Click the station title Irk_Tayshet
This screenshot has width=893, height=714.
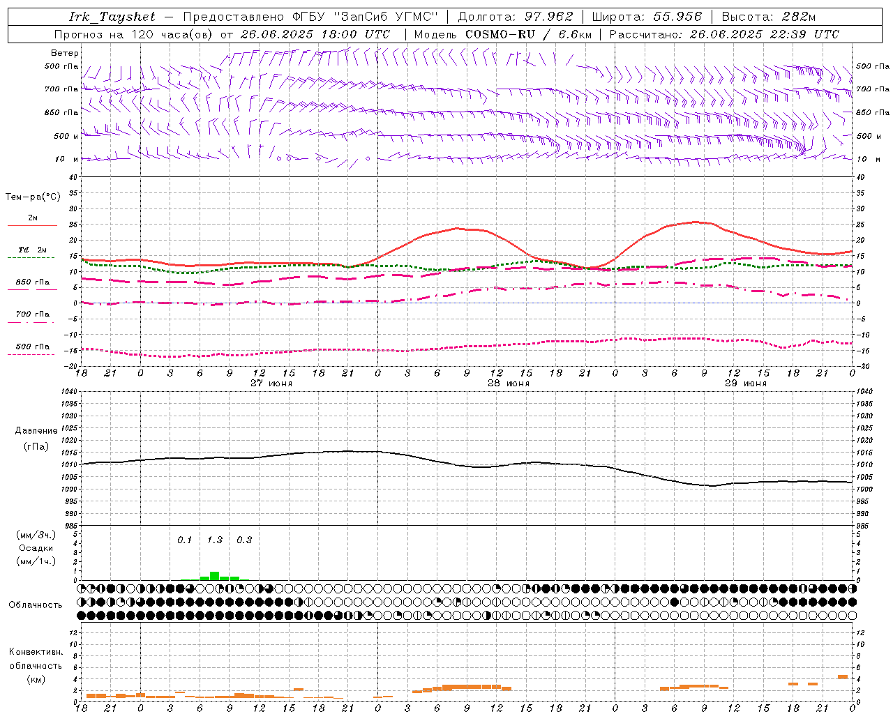tap(112, 17)
